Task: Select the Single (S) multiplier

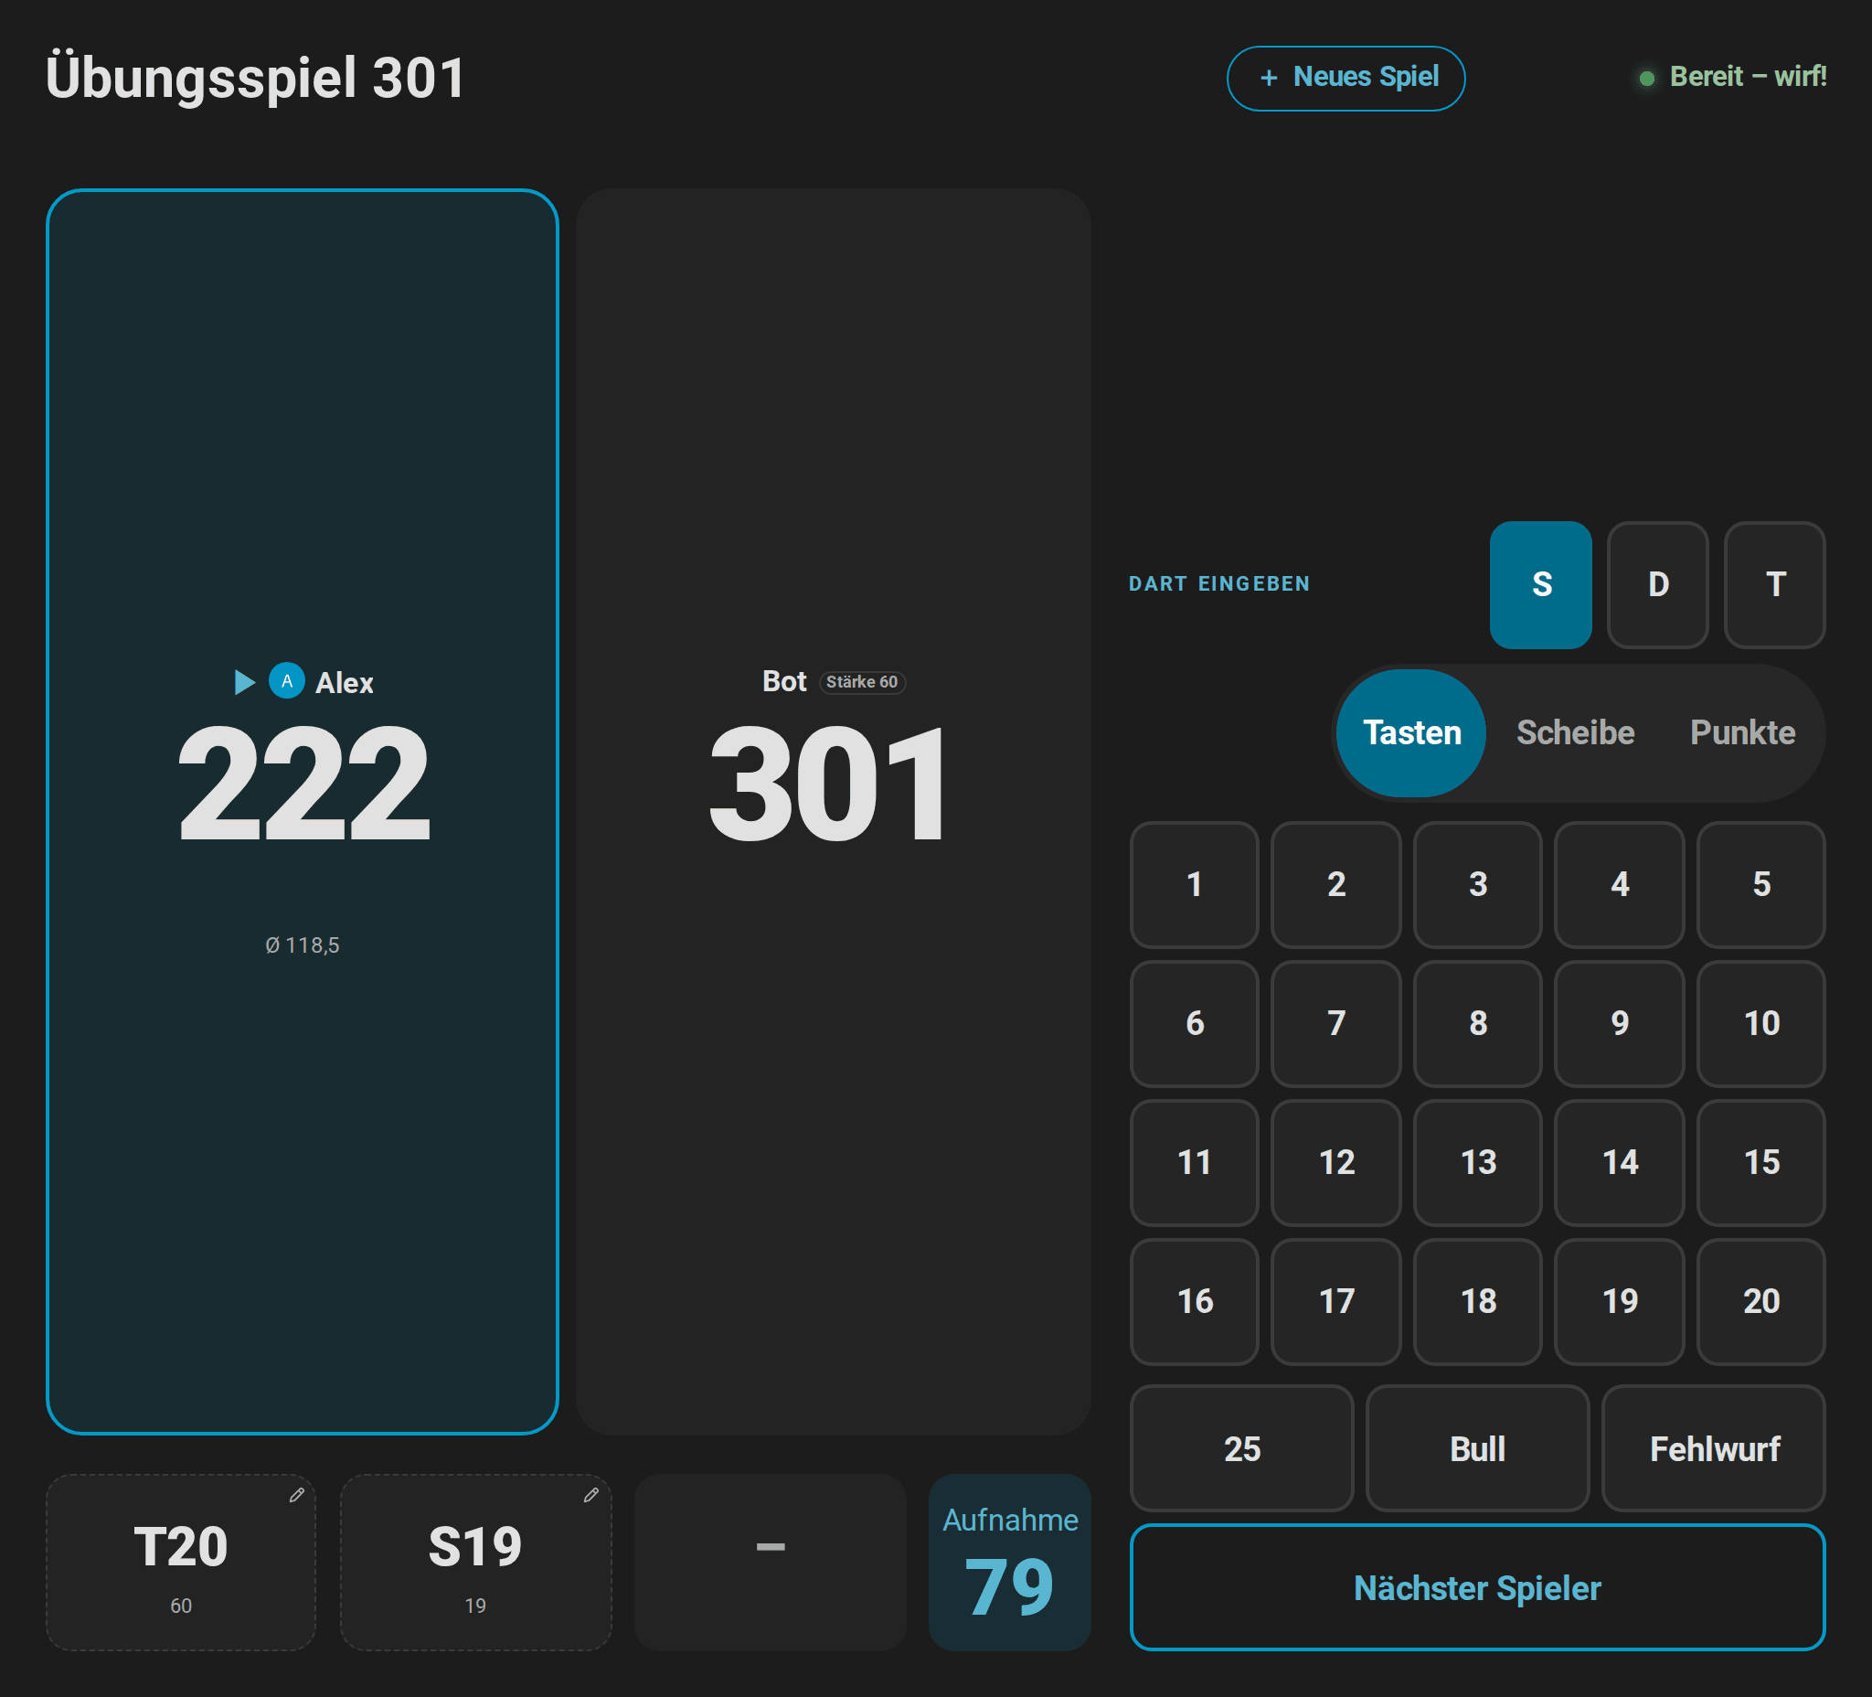Action: [1540, 584]
